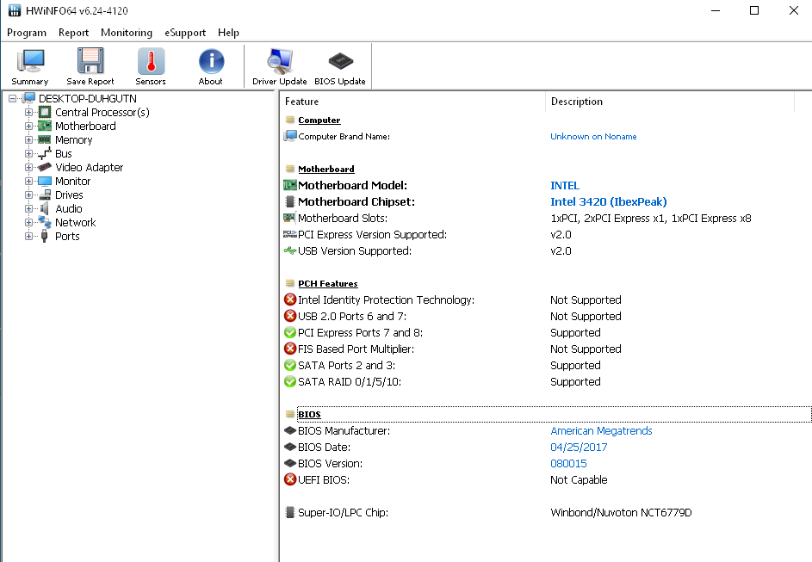This screenshot has width=812, height=562.
Task: Expand the Memory tree node
Action: click(x=29, y=139)
